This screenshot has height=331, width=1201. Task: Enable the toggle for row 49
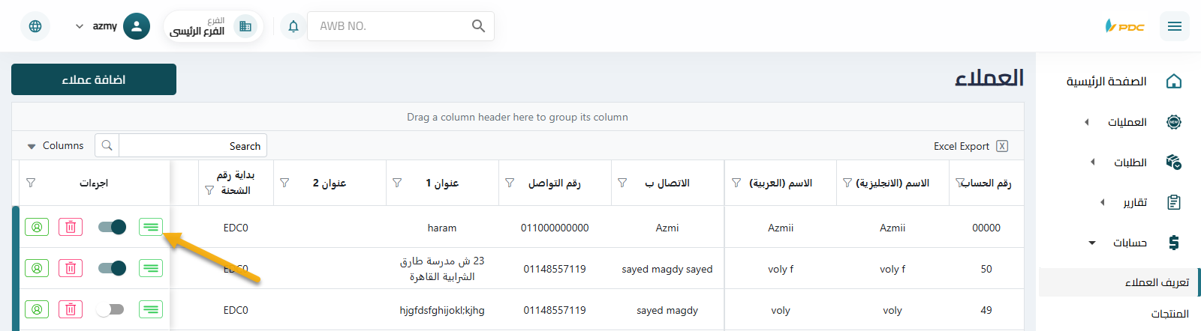[x=112, y=309]
